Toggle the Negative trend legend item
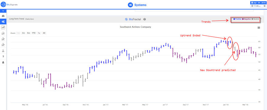The image size is (267, 110). [x=246, y=19]
